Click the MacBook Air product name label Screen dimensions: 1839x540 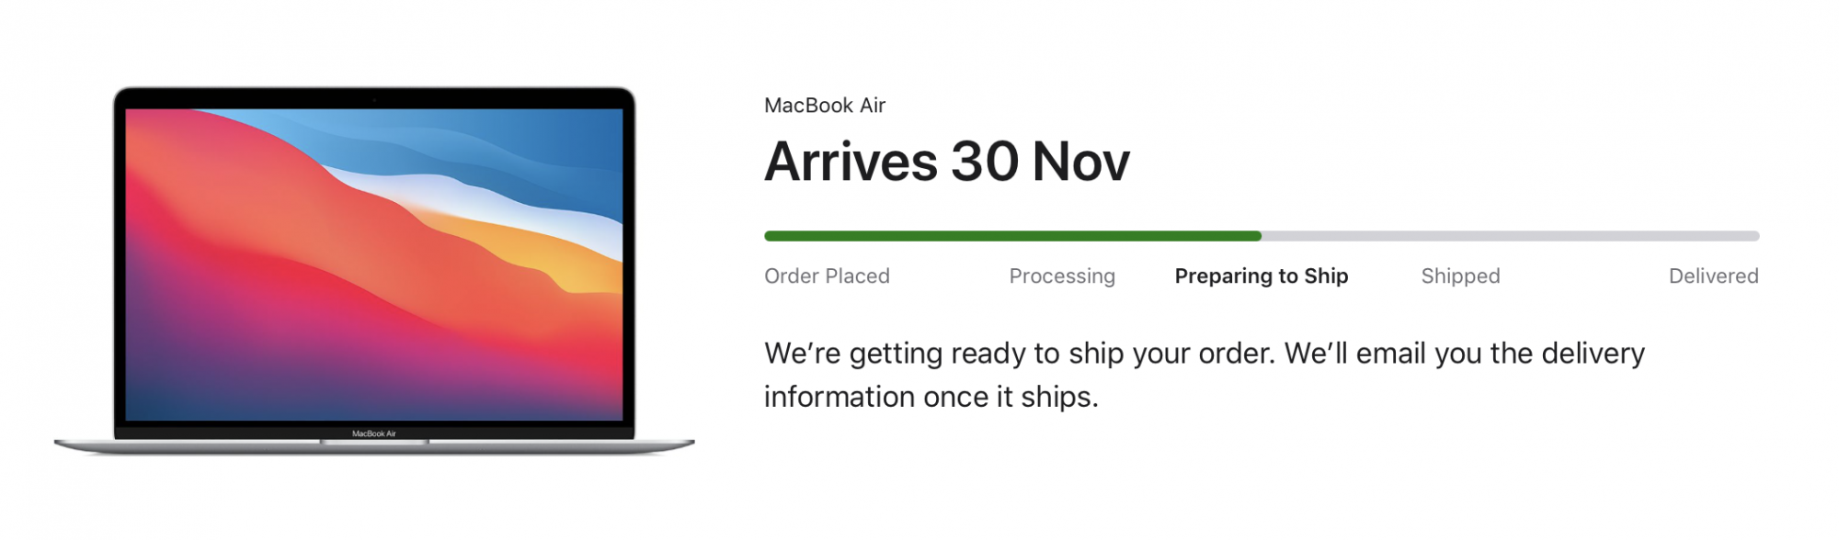[x=825, y=106]
